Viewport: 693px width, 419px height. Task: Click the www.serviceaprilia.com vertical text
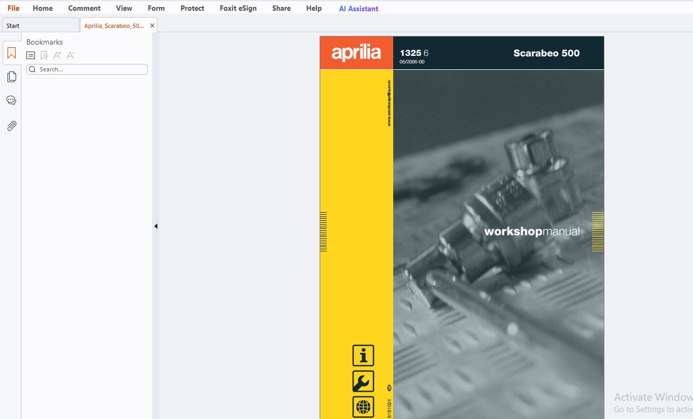coord(389,103)
